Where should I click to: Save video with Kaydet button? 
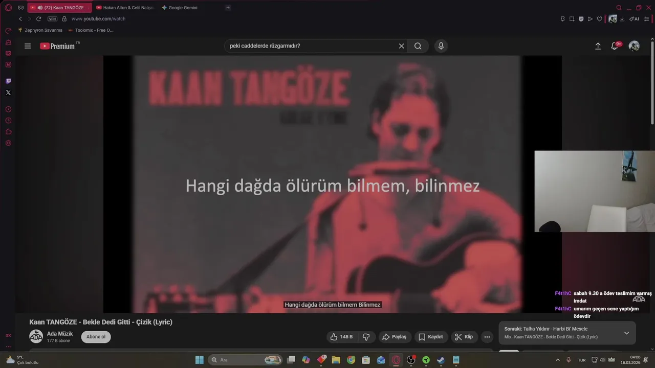tap(431, 337)
